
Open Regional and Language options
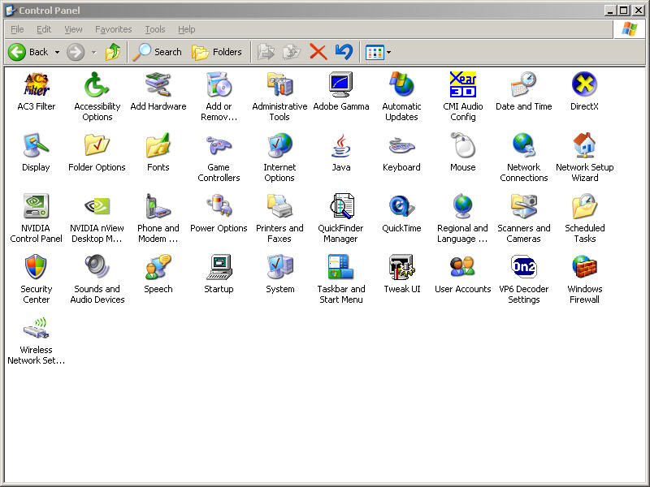pos(462,218)
